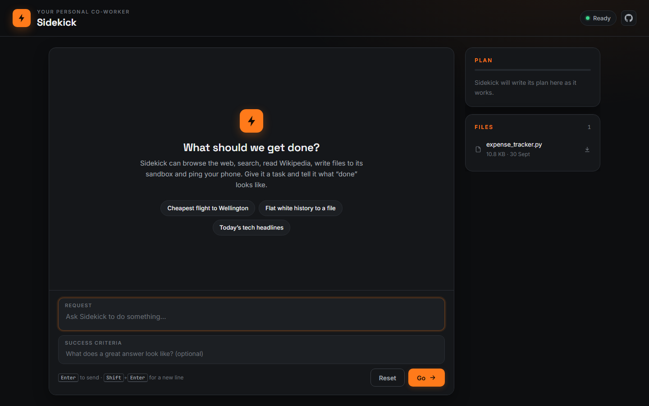Click the Shift key hint badge
This screenshot has height=406, width=649.
point(114,378)
